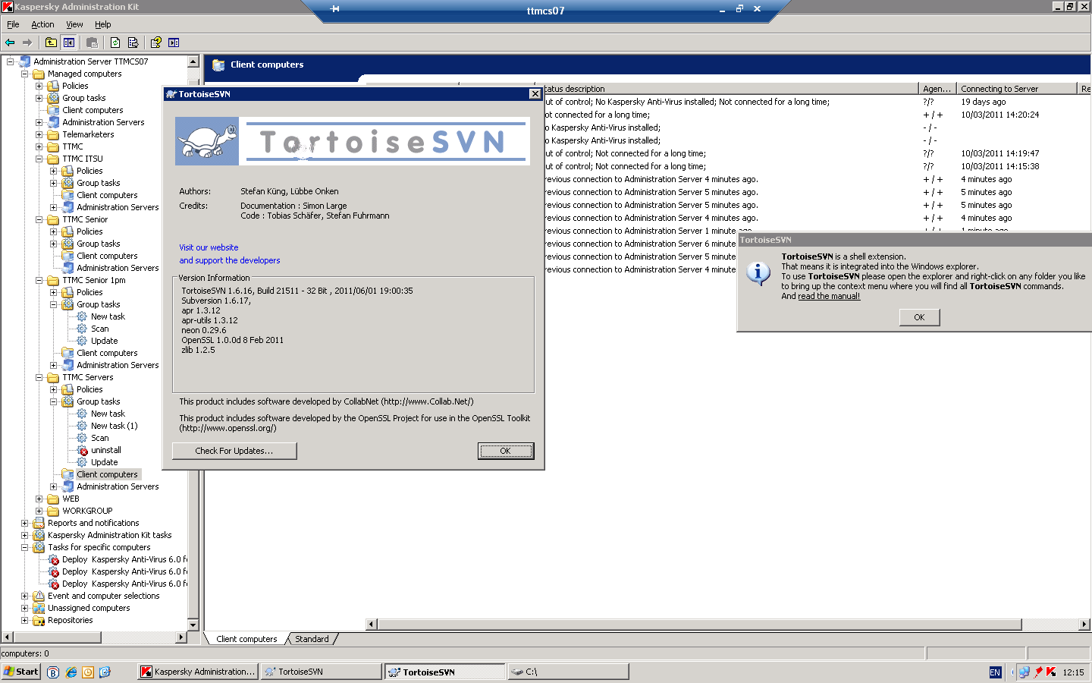Click the info icon in TortoiseSVN message
1092x683 pixels.
pos(758,273)
